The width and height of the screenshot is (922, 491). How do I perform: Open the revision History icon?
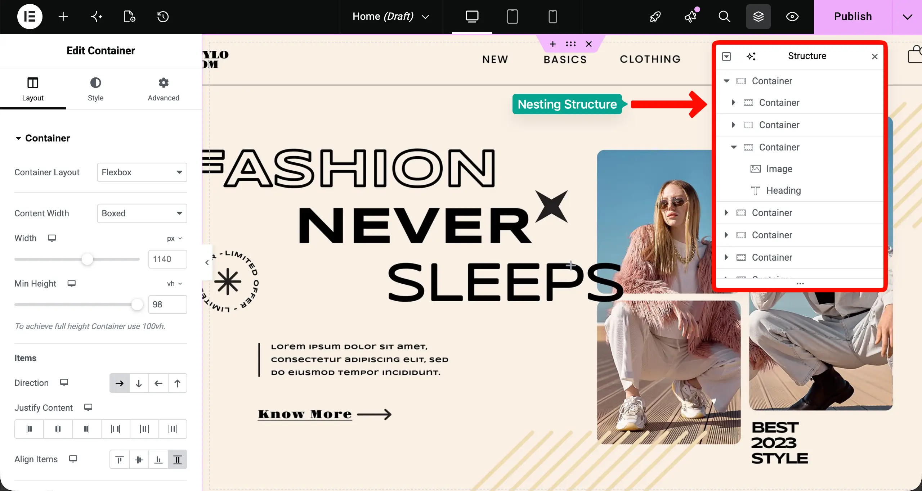[163, 17]
